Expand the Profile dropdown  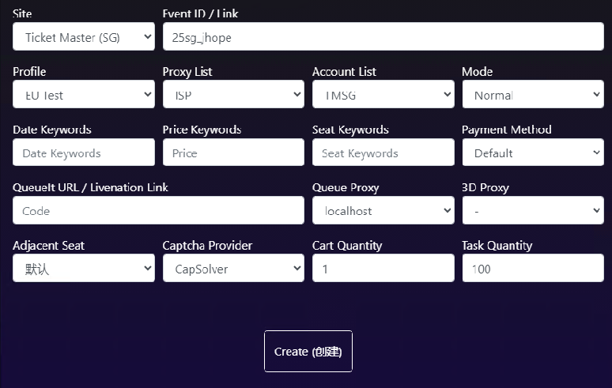pos(83,95)
